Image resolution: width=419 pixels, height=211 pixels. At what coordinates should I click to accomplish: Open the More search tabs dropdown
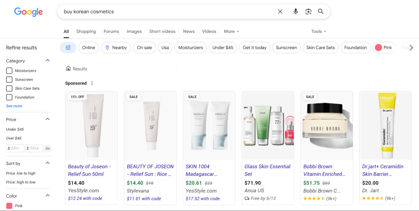pyautogui.click(x=231, y=31)
